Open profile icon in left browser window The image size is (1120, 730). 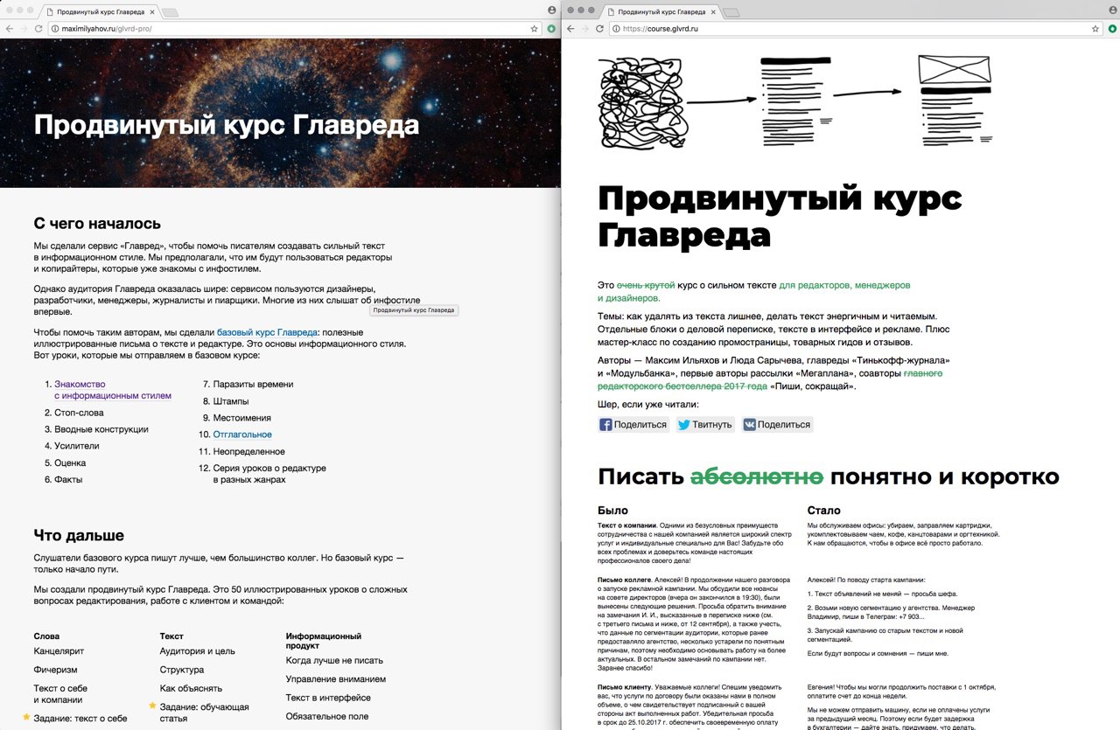[551, 10]
